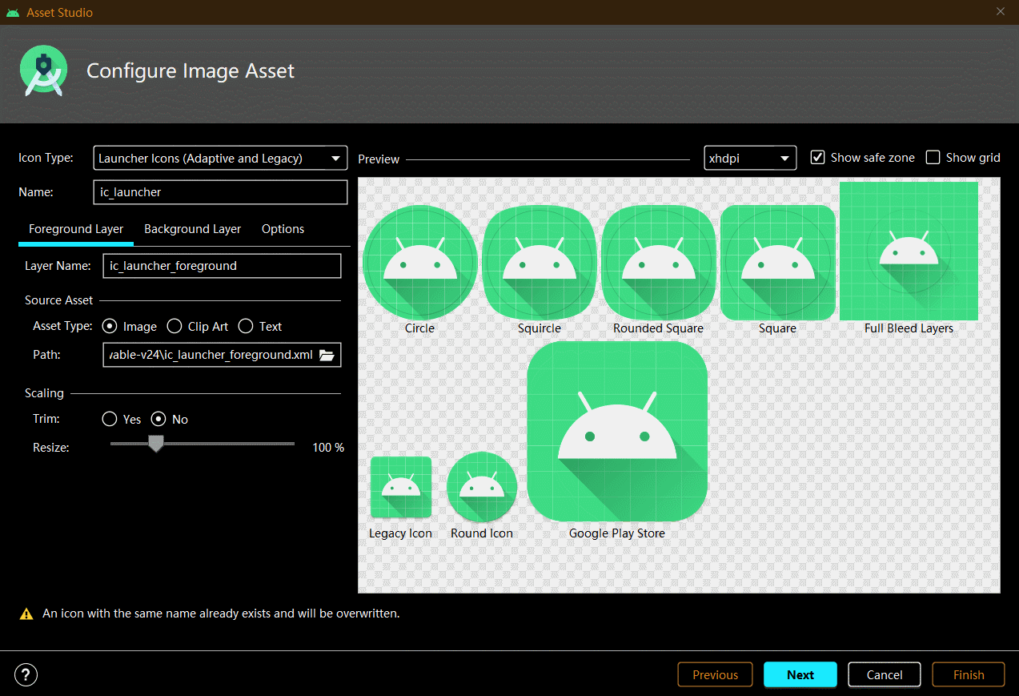
Task: Click the Legacy Icon label
Action: coord(400,533)
